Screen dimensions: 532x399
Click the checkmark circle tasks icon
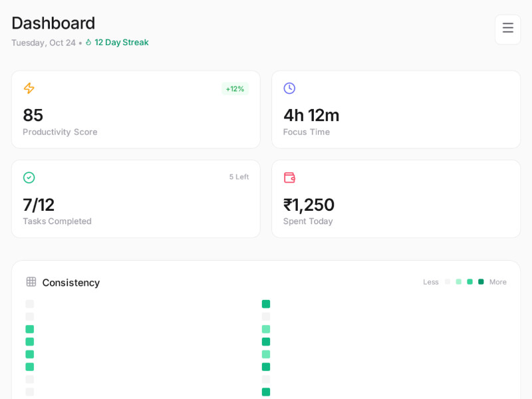pyautogui.click(x=29, y=178)
